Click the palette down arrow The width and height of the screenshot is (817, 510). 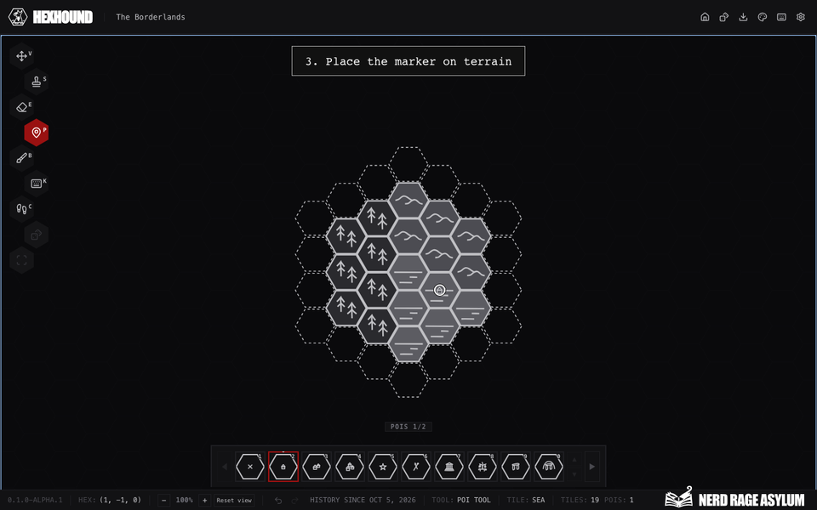(574, 474)
